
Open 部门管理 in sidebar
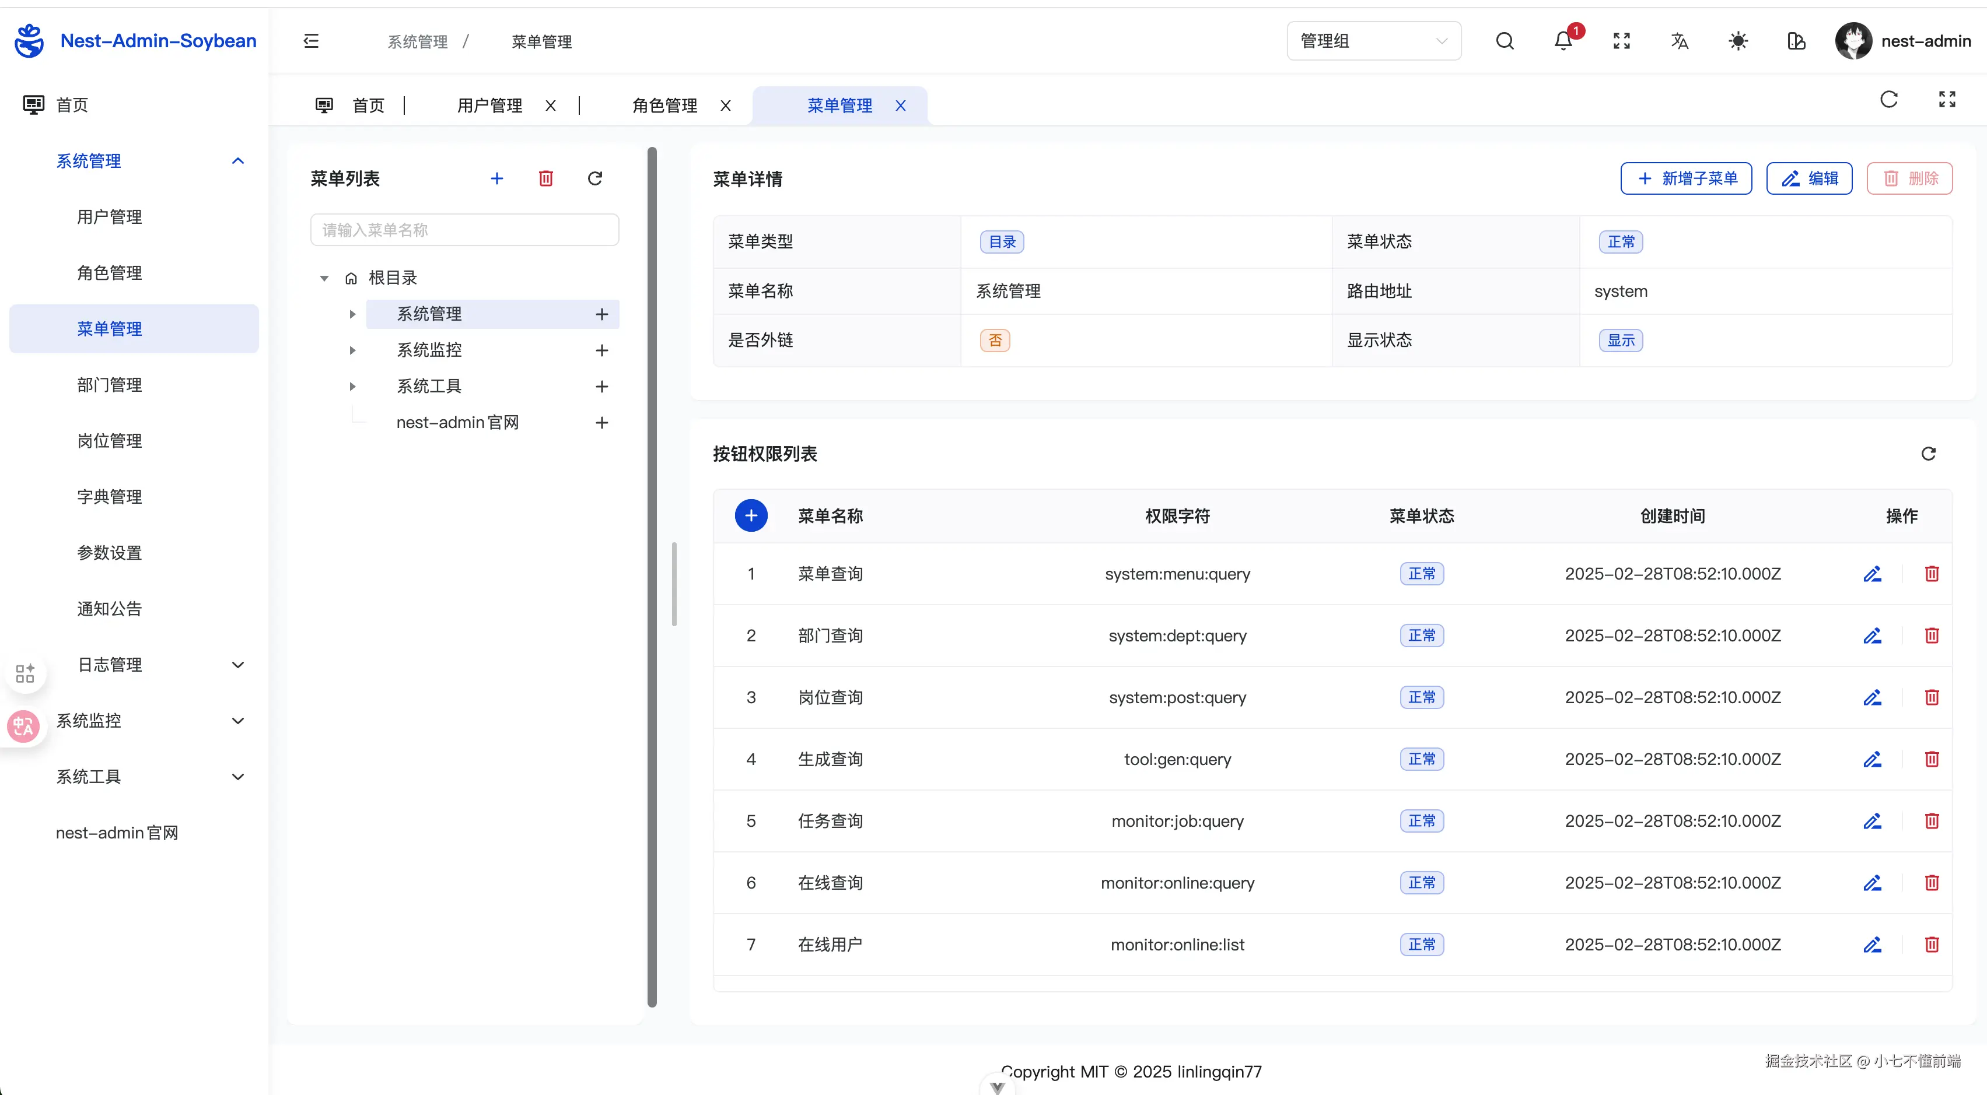pyautogui.click(x=110, y=385)
